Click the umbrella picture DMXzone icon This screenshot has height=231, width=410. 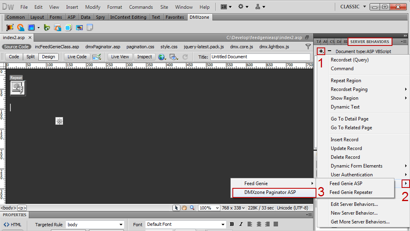[79, 28]
